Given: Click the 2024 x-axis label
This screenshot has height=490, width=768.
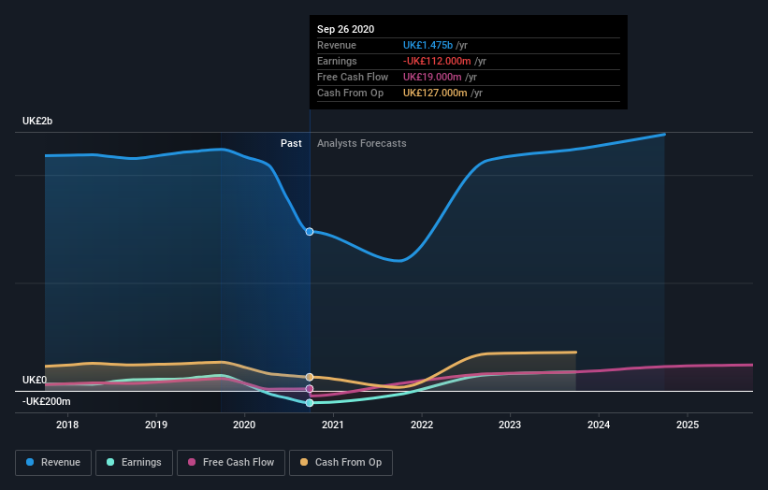Looking at the screenshot, I should click(599, 425).
